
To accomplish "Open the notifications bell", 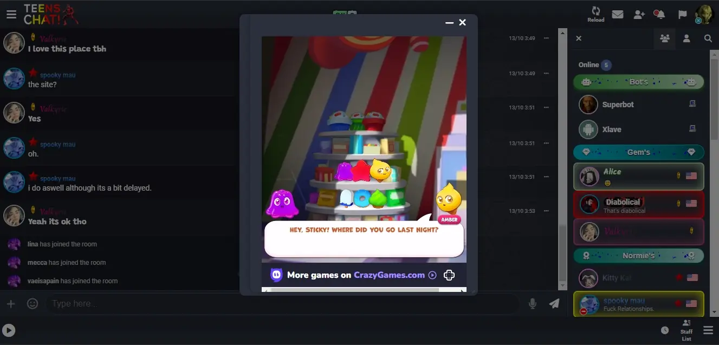I will 660,15.
